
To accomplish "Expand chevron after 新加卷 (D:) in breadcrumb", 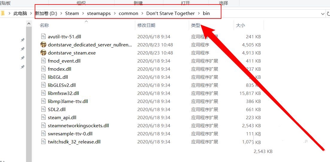I will click(61, 13).
